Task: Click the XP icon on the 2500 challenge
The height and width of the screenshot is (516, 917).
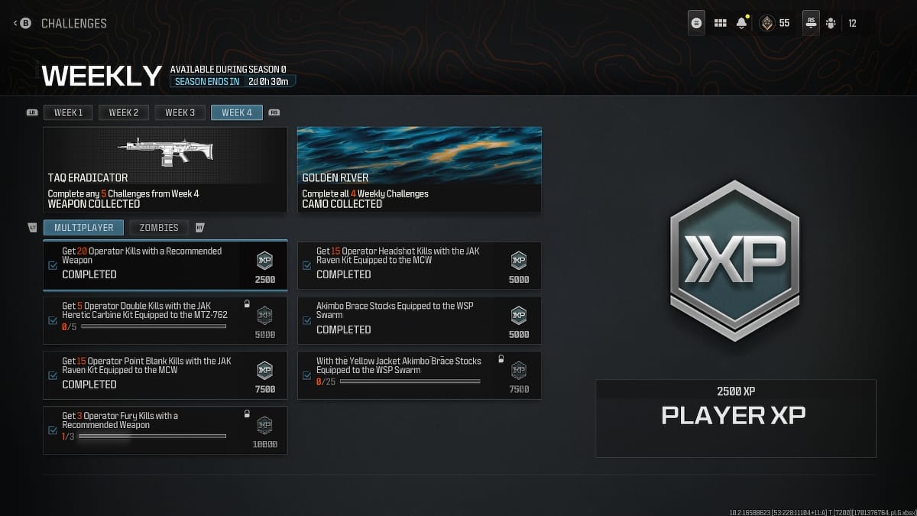Action: coord(264,258)
